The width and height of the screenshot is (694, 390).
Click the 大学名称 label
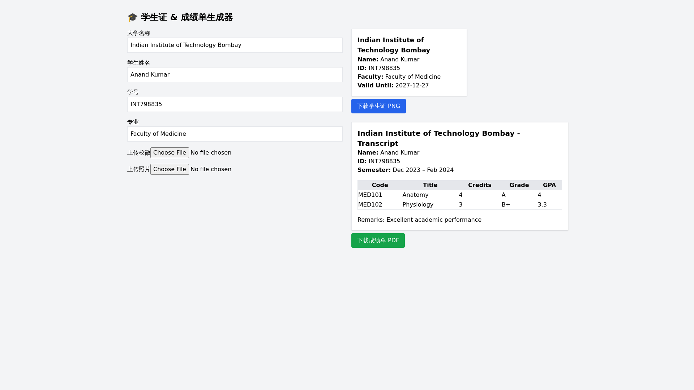click(x=139, y=33)
